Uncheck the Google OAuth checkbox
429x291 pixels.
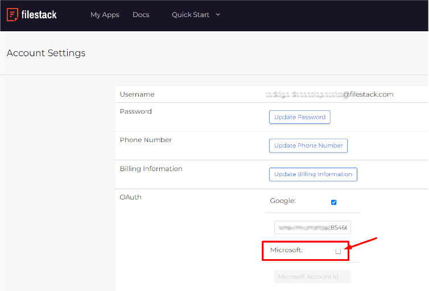[333, 202]
